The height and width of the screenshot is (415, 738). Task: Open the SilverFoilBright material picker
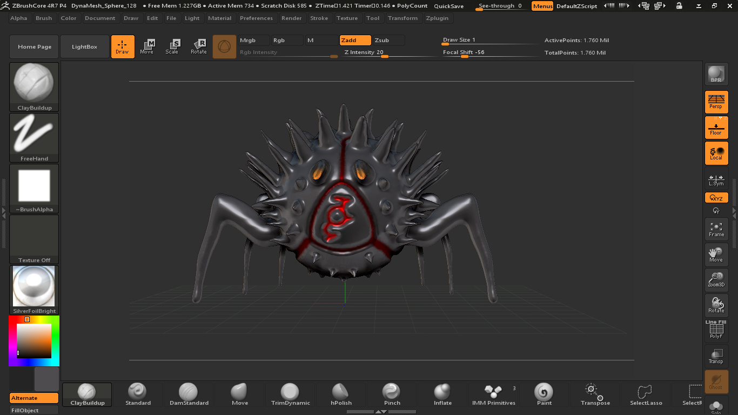(x=34, y=290)
